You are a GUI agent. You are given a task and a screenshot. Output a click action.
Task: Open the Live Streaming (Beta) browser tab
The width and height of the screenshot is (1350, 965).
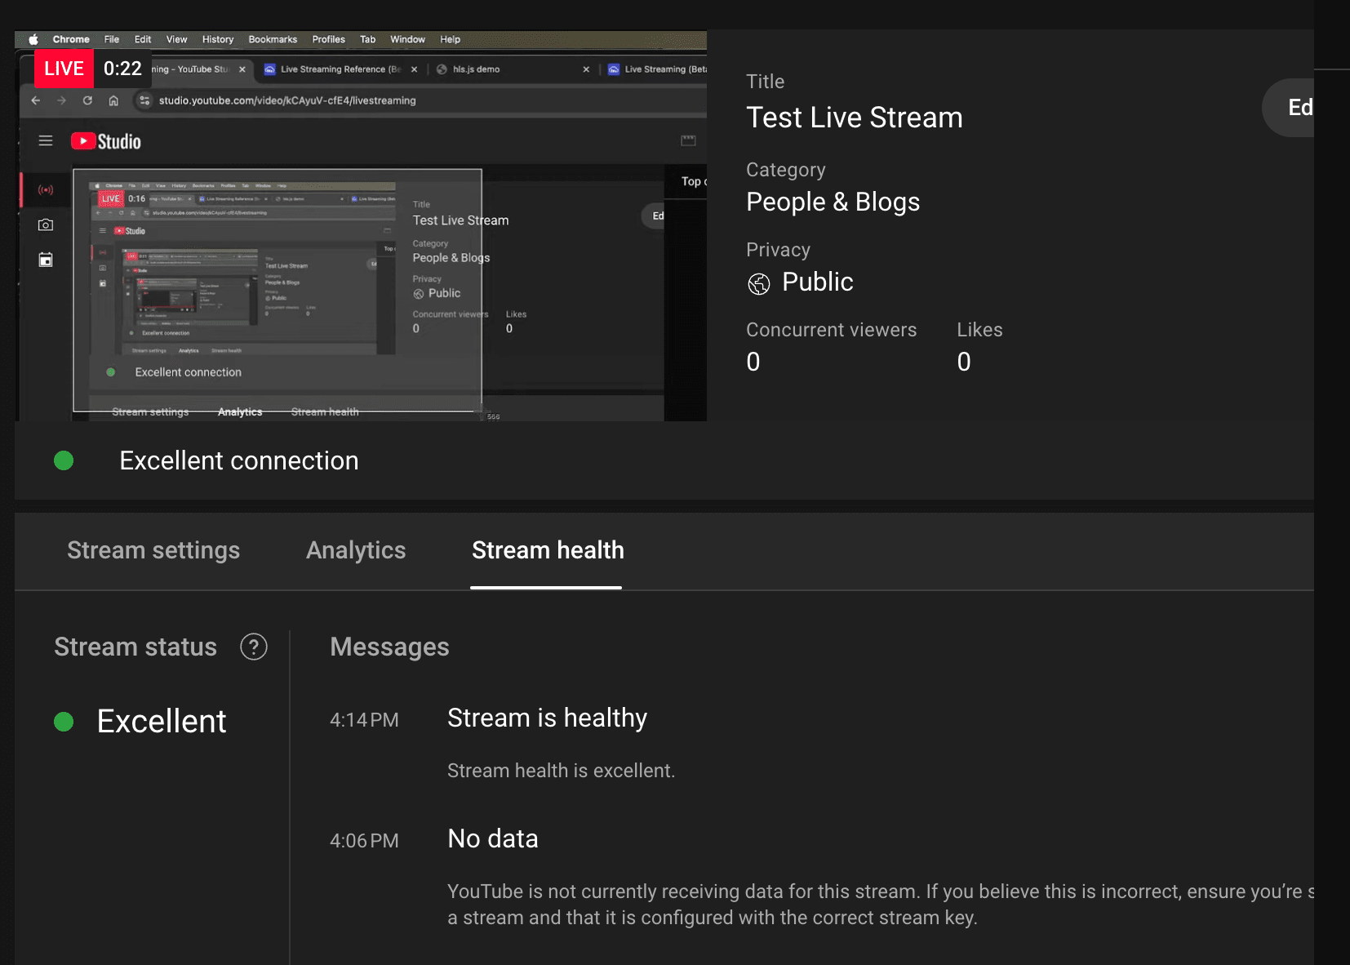pos(655,69)
